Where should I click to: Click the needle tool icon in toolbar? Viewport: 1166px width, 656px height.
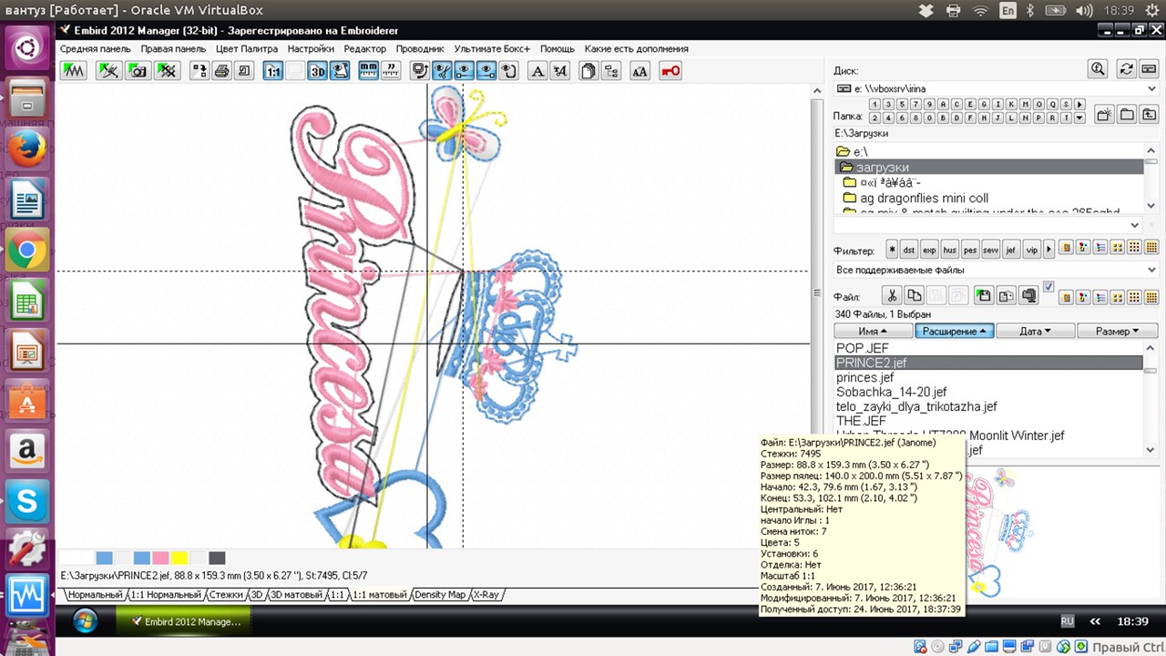pos(108,71)
